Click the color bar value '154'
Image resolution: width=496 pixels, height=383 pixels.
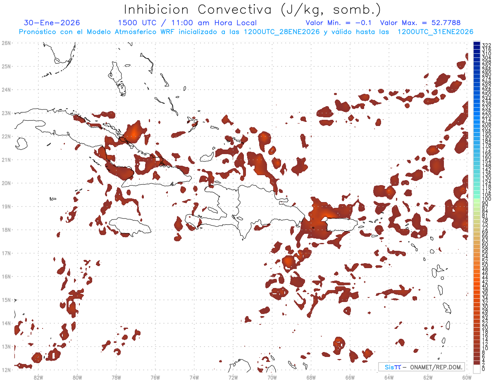click(486, 162)
